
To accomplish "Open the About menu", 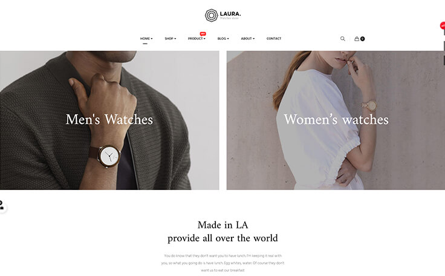I will tap(248, 39).
